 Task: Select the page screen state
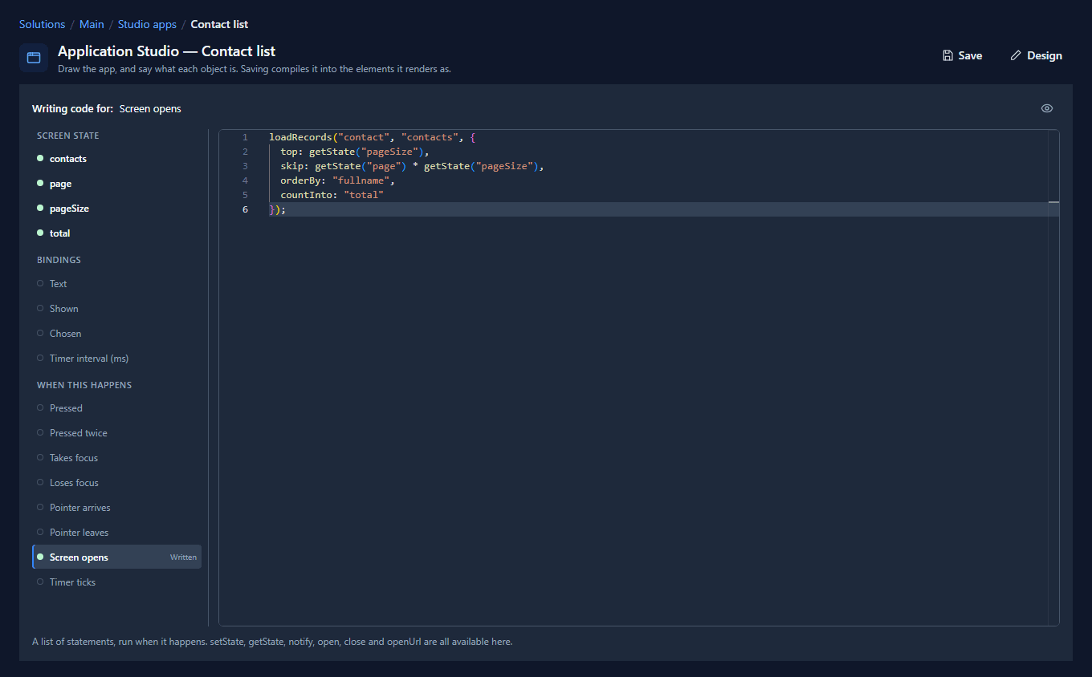(x=116, y=184)
